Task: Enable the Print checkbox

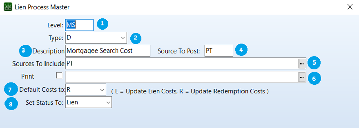Action: [59, 75]
